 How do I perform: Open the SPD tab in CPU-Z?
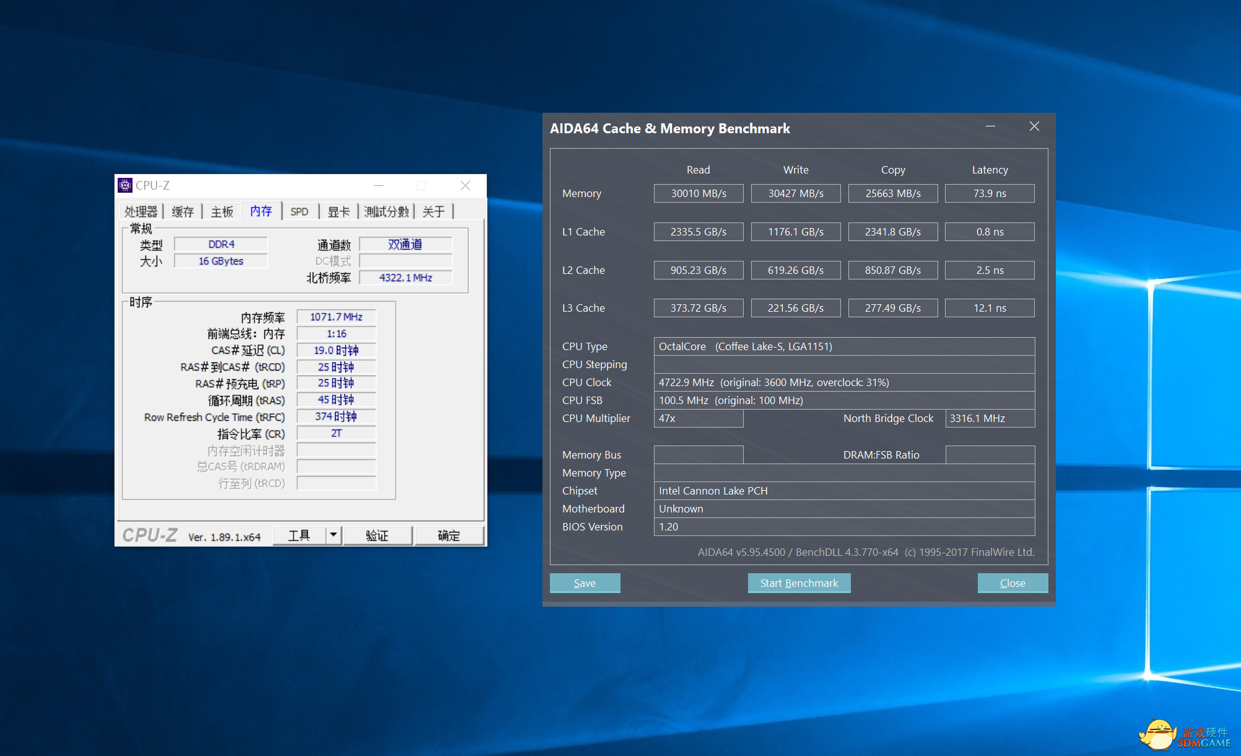tap(300, 212)
